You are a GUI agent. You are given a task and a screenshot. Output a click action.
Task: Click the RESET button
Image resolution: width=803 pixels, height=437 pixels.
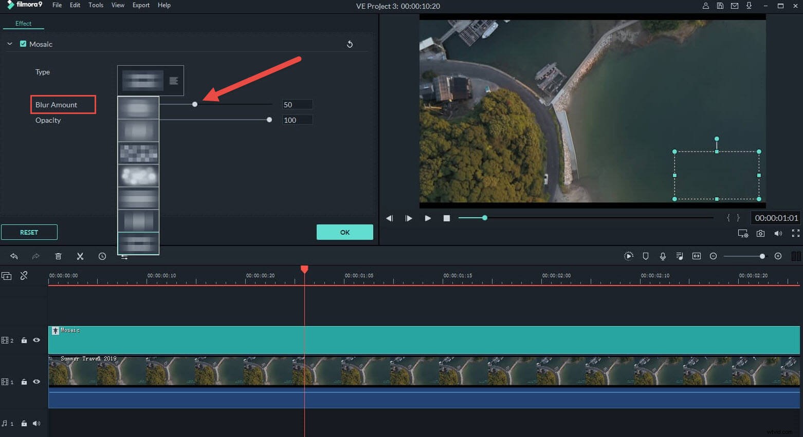(29, 232)
